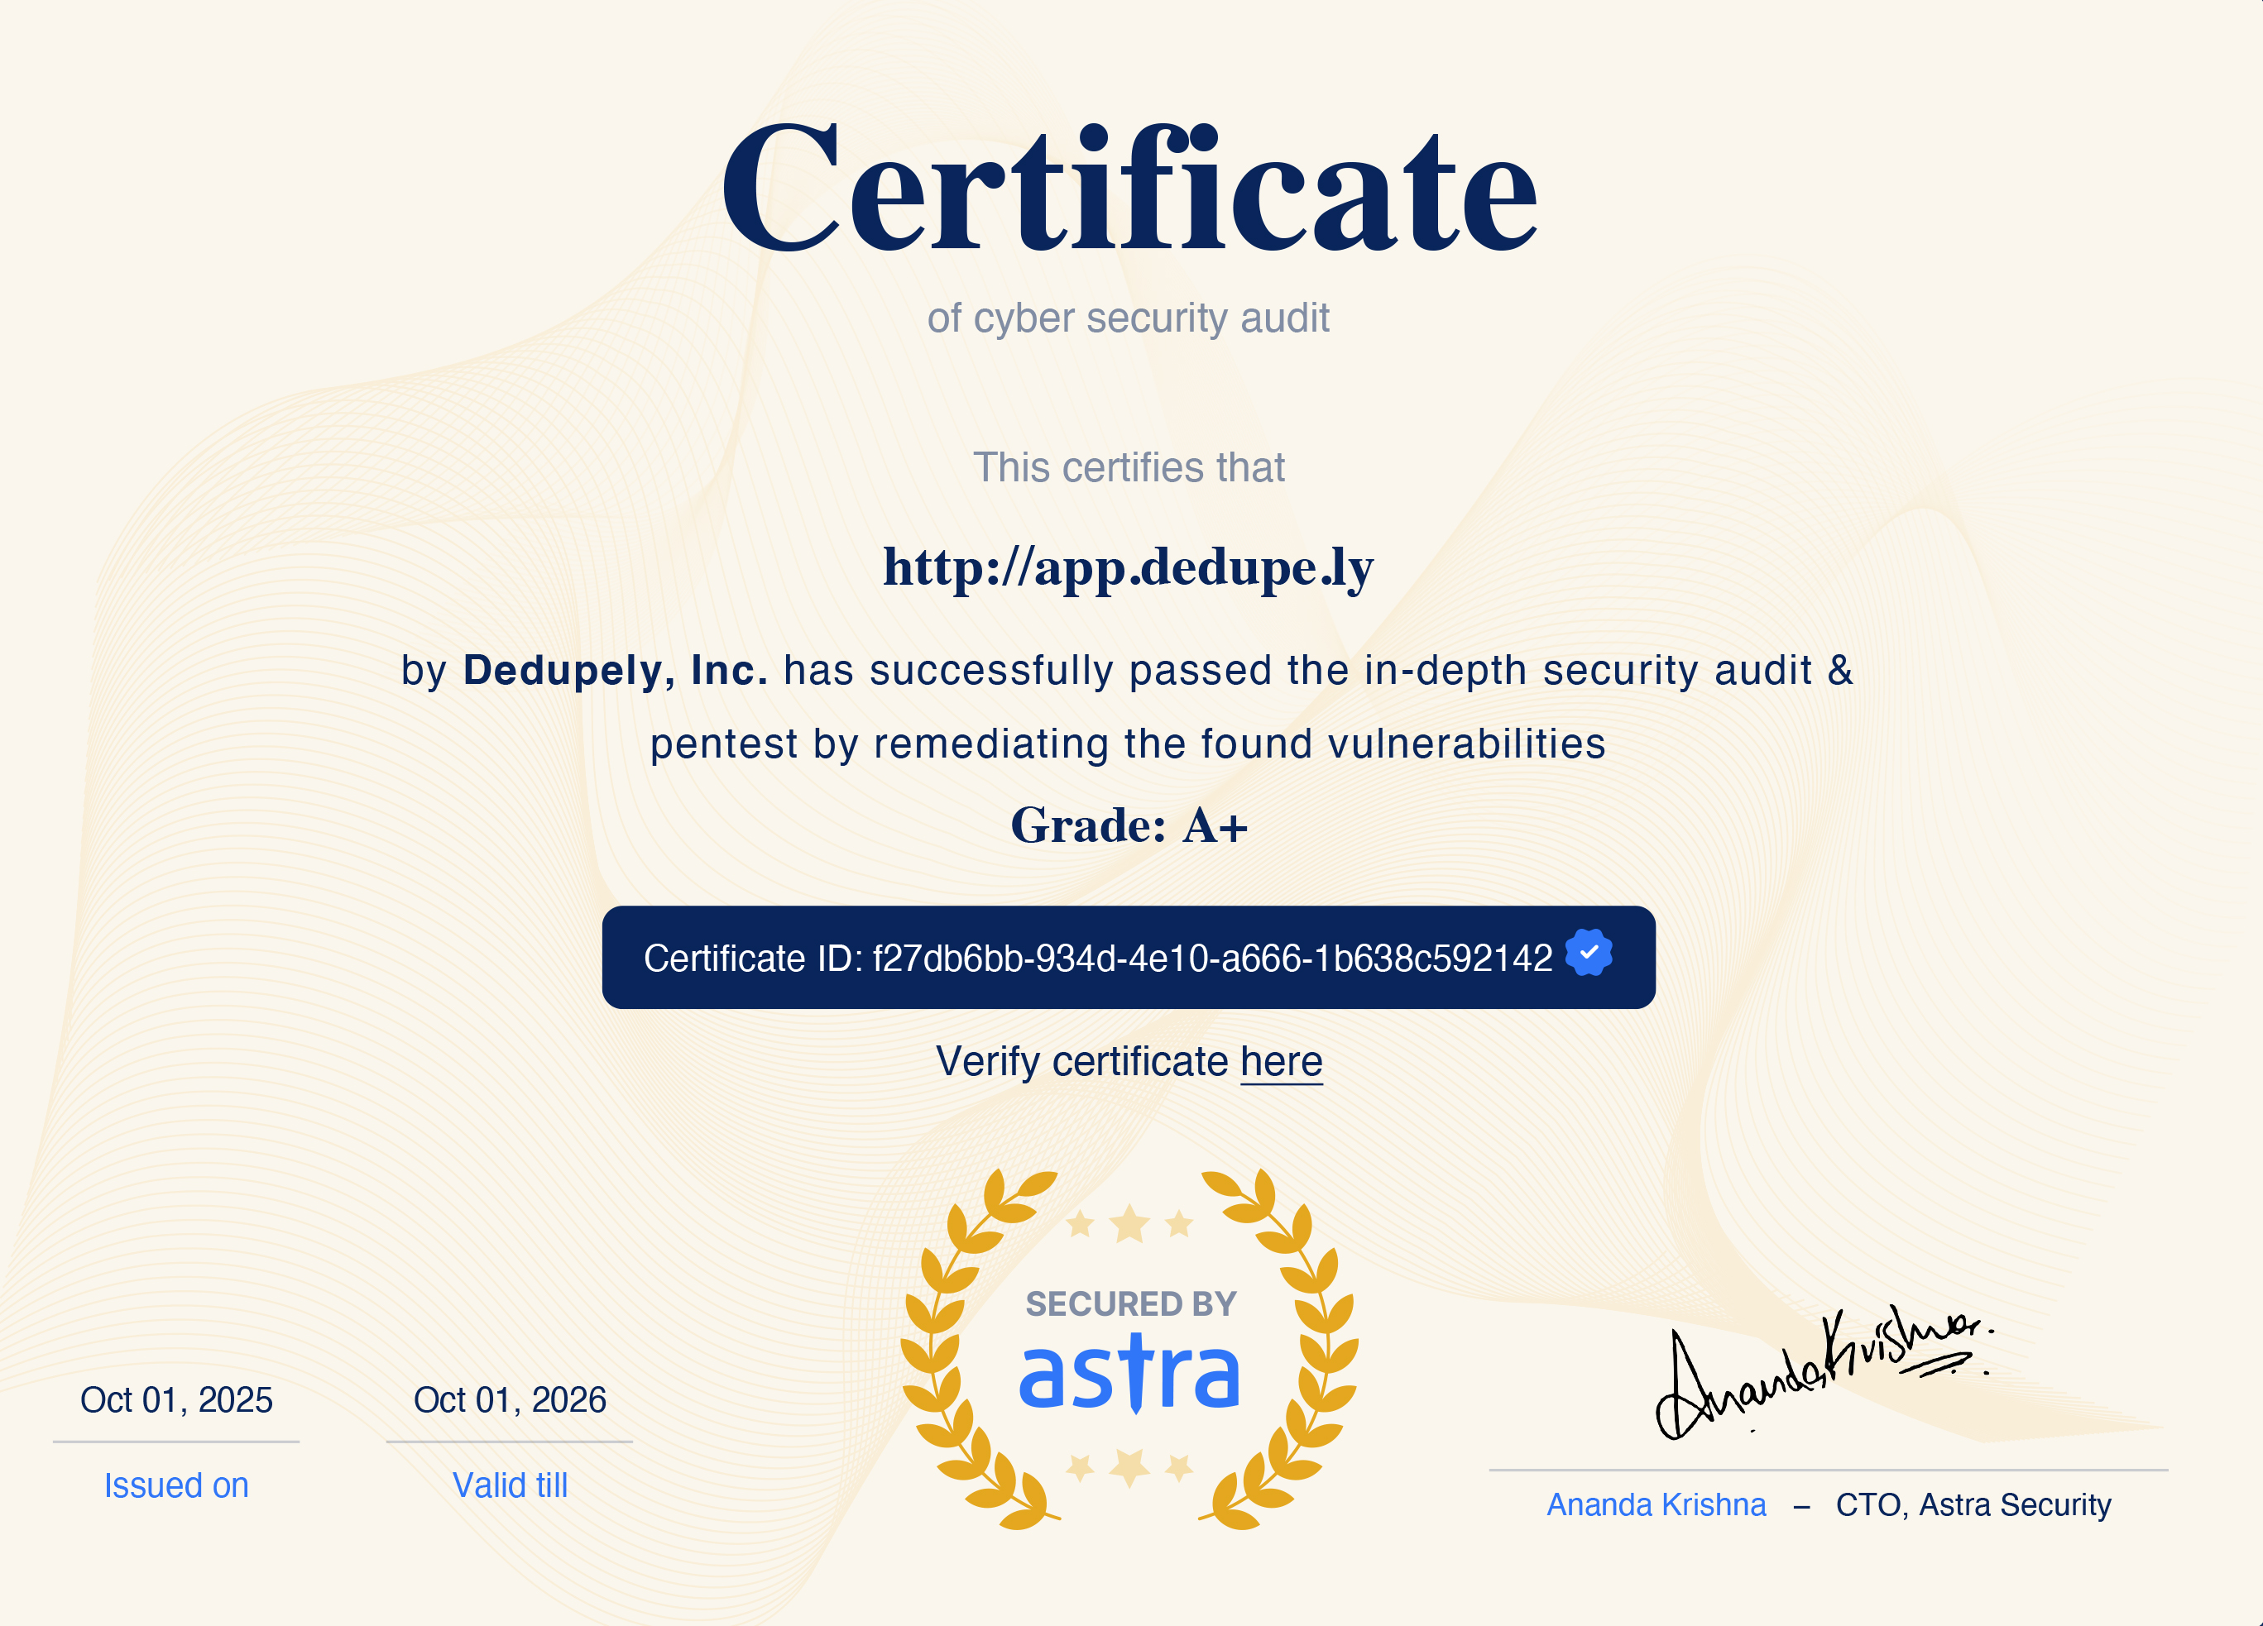The image size is (2263, 1626).
Task: Click the large 'Certificate' heading
Action: pyautogui.click(x=1129, y=189)
